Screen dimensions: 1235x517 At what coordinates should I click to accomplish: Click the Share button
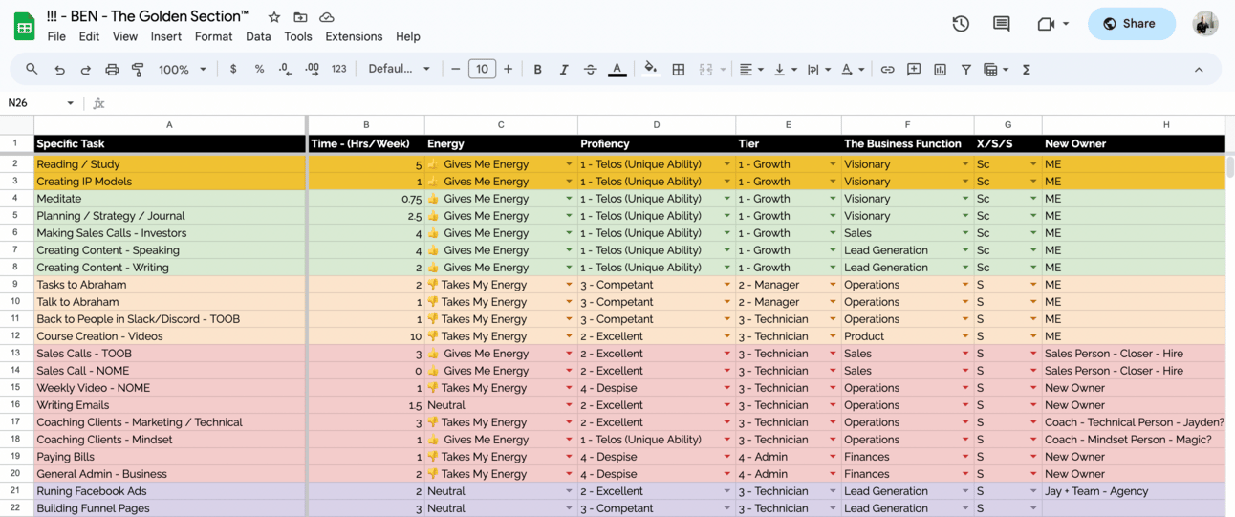[x=1131, y=24]
